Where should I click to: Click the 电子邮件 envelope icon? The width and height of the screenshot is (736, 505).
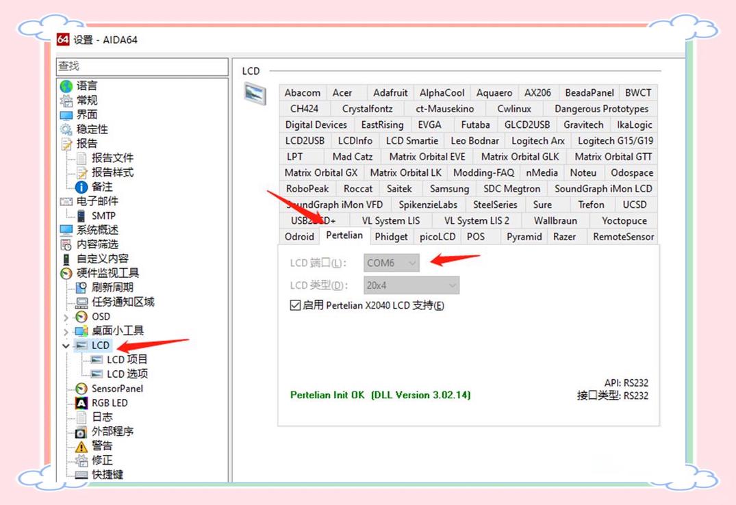[x=66, y=201]
